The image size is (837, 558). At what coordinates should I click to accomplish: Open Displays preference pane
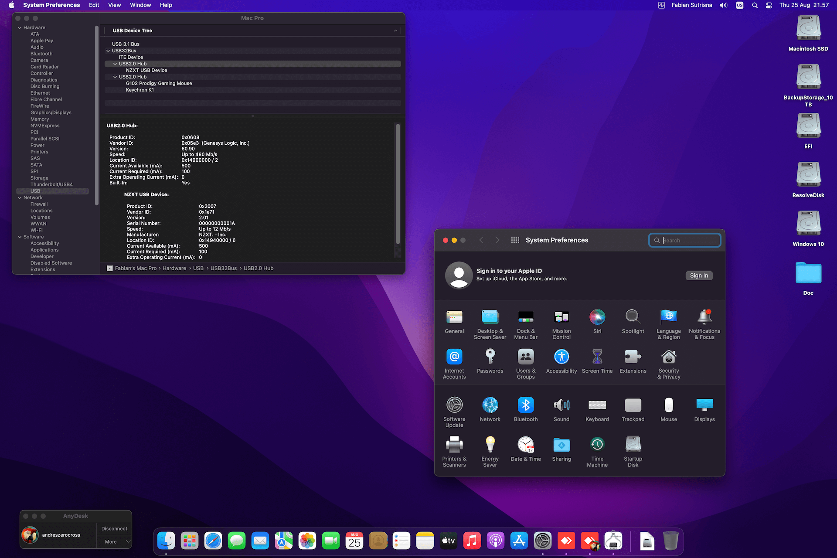(704, 405)
